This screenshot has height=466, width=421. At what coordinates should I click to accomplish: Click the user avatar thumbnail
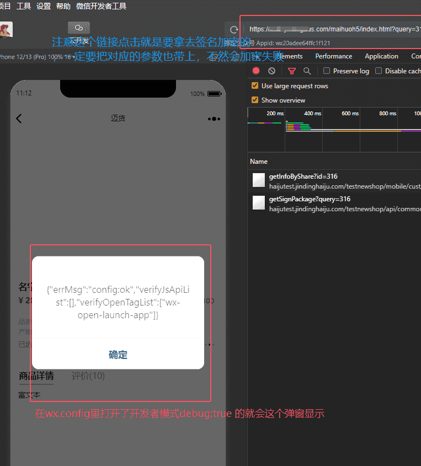[x=6, y=30]
